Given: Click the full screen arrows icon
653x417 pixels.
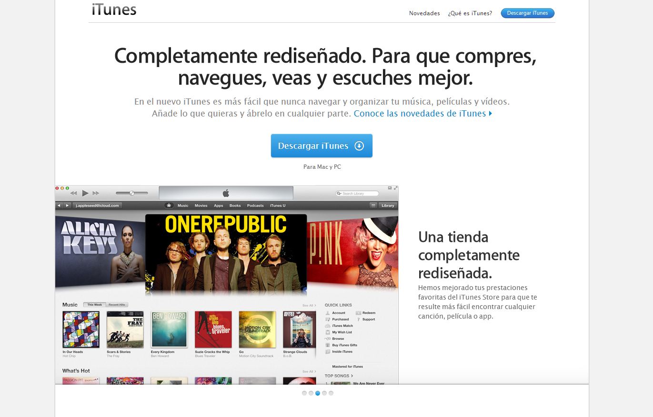Looking at the screenshot, I should tap(395, 188).
